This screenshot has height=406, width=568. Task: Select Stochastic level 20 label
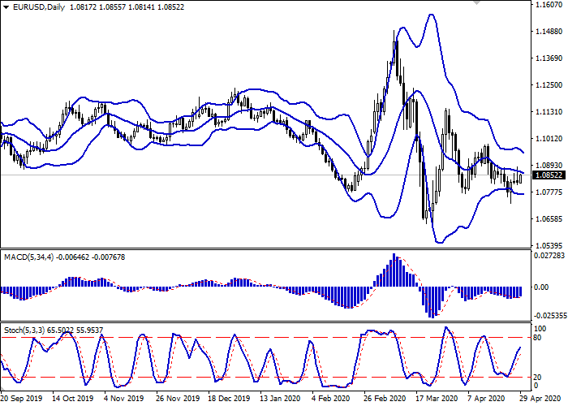538,378
